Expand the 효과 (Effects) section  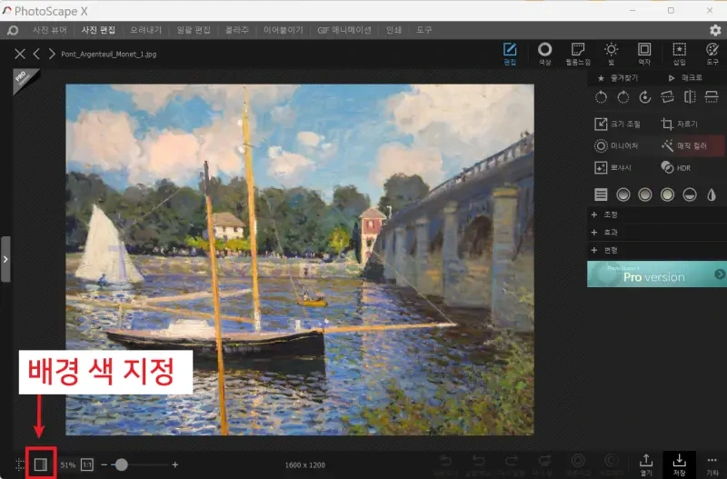(x=656, y=233)
